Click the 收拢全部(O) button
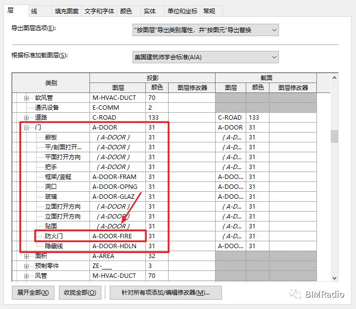The width and height of the screenshot is (356, 309). pyautogui.click(x=80, y=292)
